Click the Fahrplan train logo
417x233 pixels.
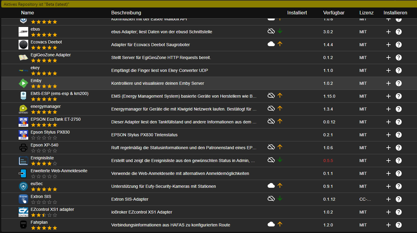23,225
